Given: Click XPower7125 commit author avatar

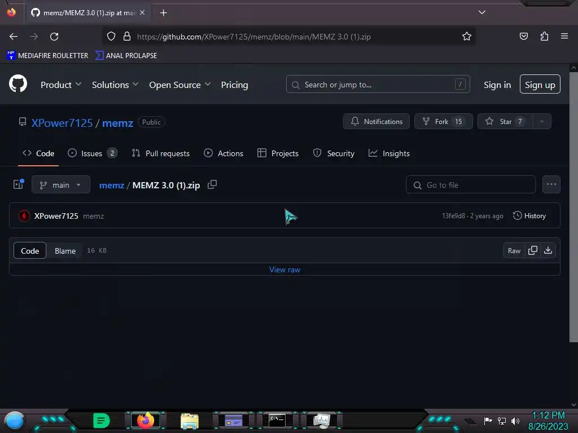Looking at the screenshot, I should coord(24,216).
